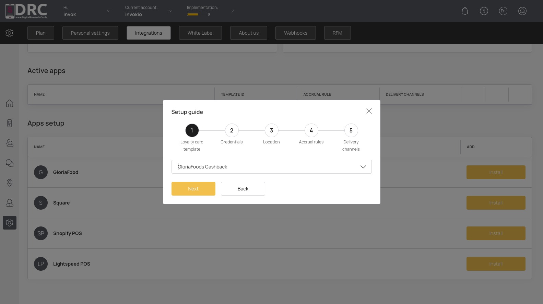Close the Setup guide dialog
The height and width of the screenshot is (304, 543).
pos(369,111)
